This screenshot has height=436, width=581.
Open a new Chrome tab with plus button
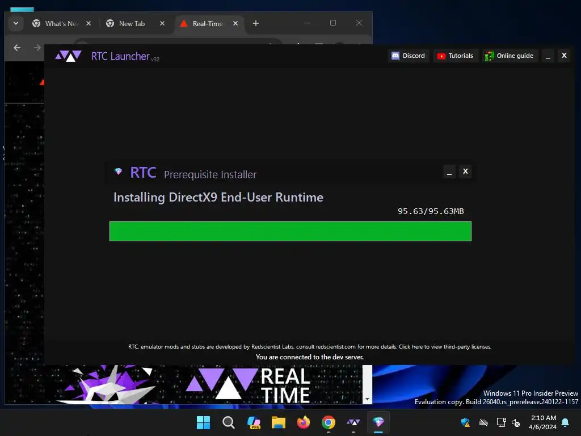(256, 23)
